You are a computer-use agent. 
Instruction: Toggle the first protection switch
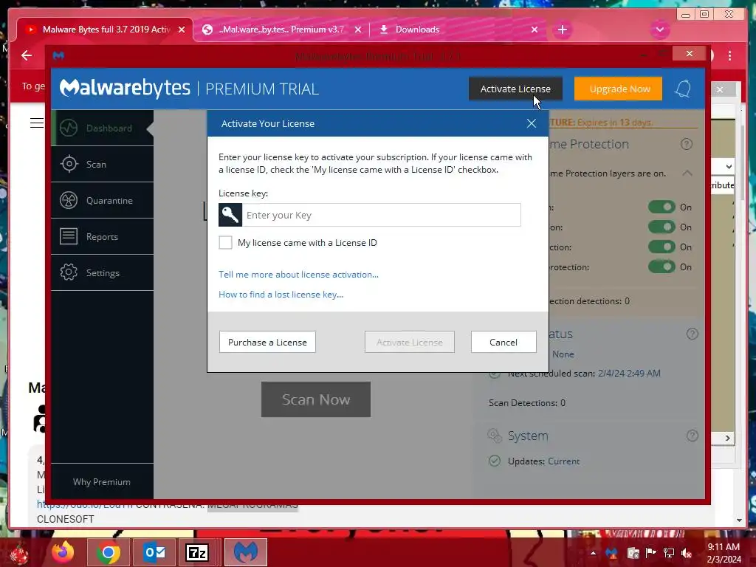[x=661, y=207]
